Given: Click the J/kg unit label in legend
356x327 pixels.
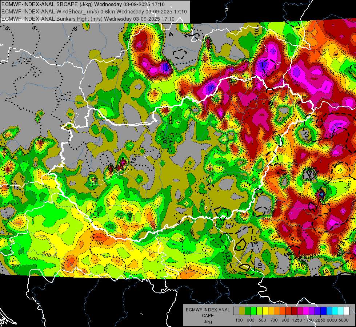Looking at the screenshot, I should 208,322.
